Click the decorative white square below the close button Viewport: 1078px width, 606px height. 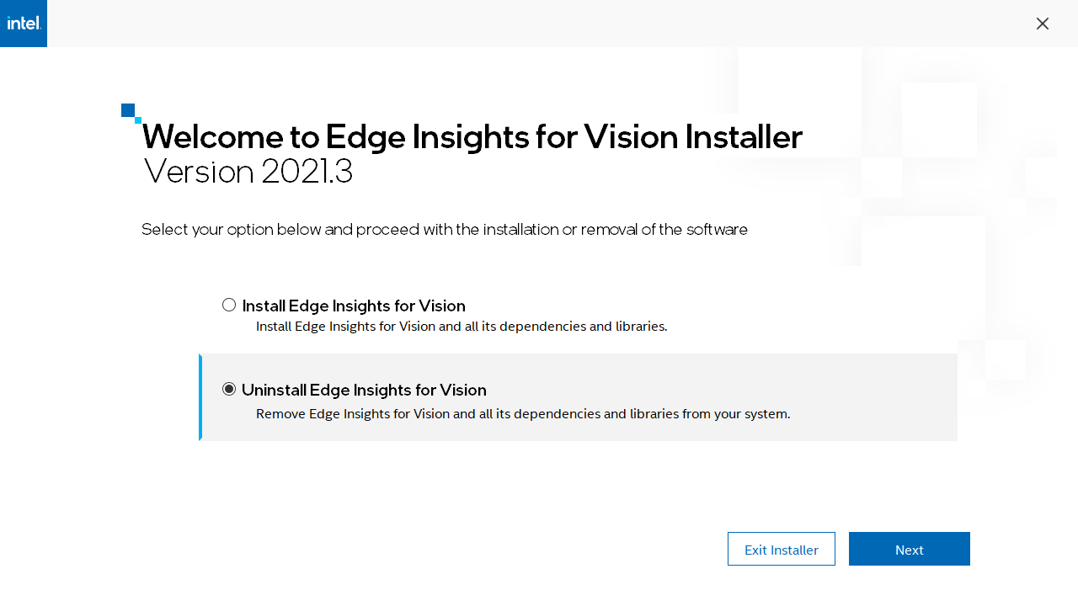point(939,120)
